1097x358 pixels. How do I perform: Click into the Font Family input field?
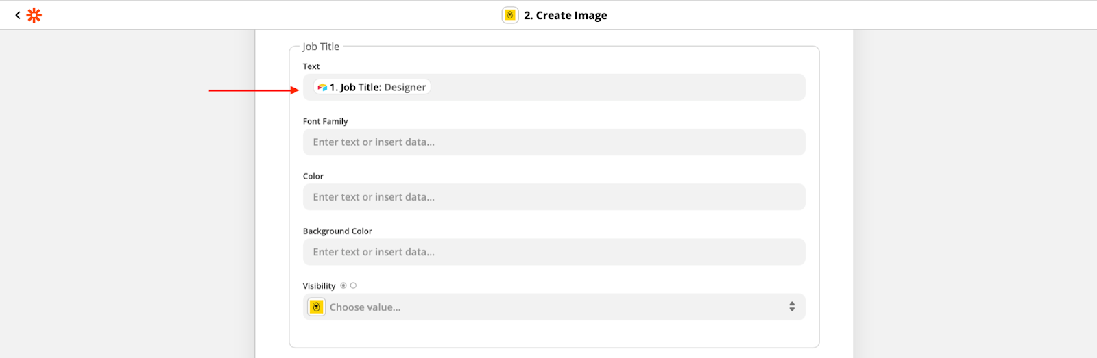(x=554, y=142)
